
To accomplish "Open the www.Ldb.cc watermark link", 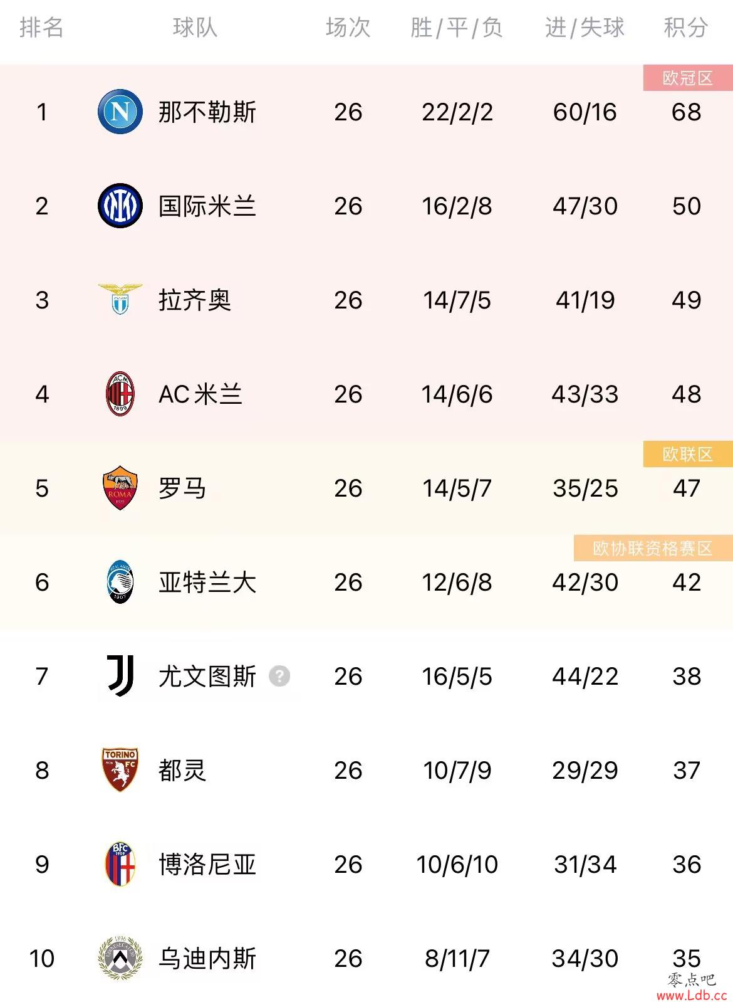I will point(692,995).
